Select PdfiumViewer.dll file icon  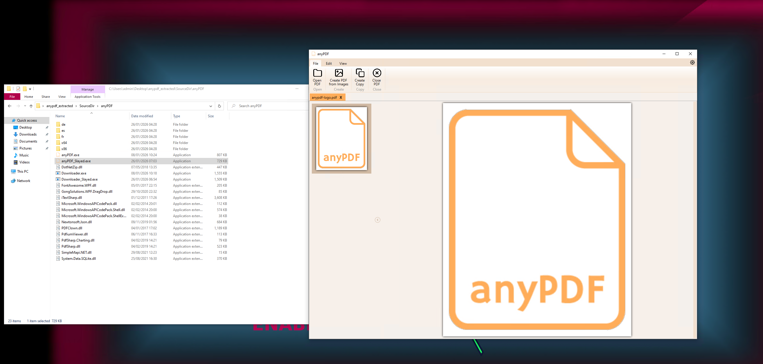58,234
